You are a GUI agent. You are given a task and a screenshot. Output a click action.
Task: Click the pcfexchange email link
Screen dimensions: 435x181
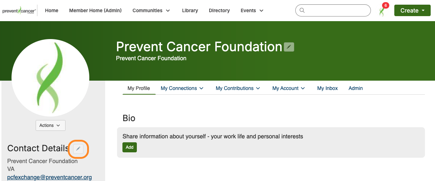(49, 177)
